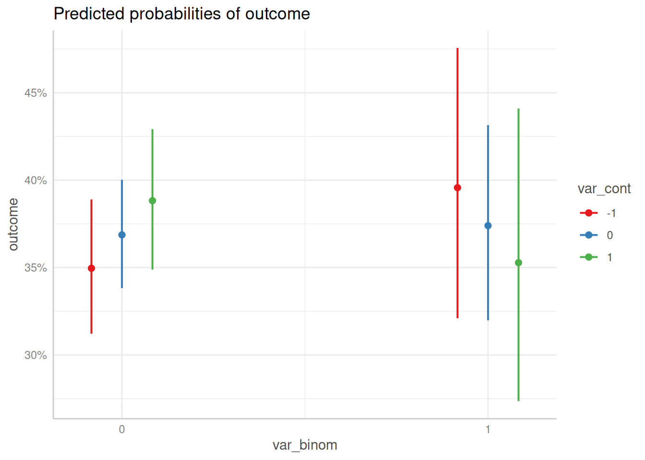This screenshot has height=460, width=645.
Task: Click the blue legend marker for 0
Action: tap(588, 235)
